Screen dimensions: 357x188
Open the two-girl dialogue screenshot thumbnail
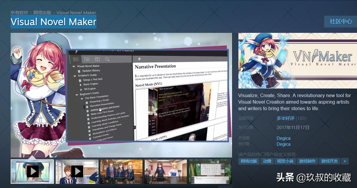pos(166,171)
